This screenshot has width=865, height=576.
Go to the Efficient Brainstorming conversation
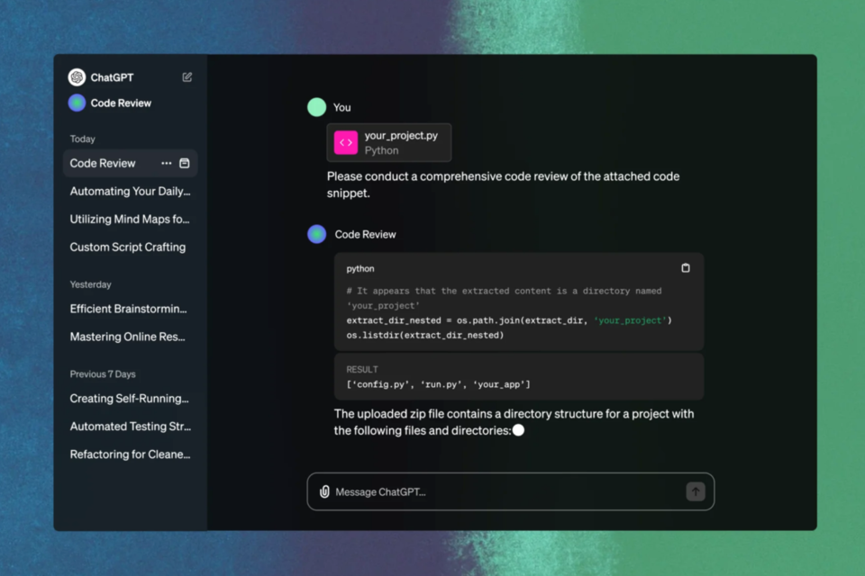[129, 309]
